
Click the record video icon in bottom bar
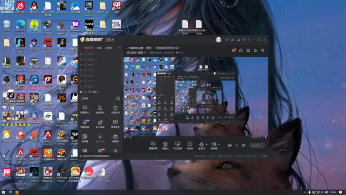[x=230, y=145]
